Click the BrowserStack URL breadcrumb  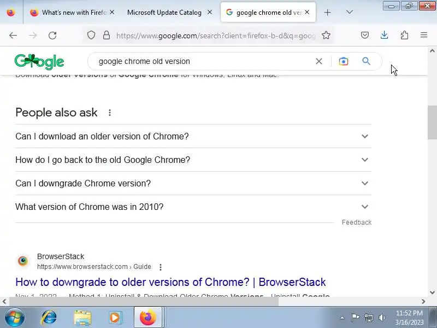[94, 267]
